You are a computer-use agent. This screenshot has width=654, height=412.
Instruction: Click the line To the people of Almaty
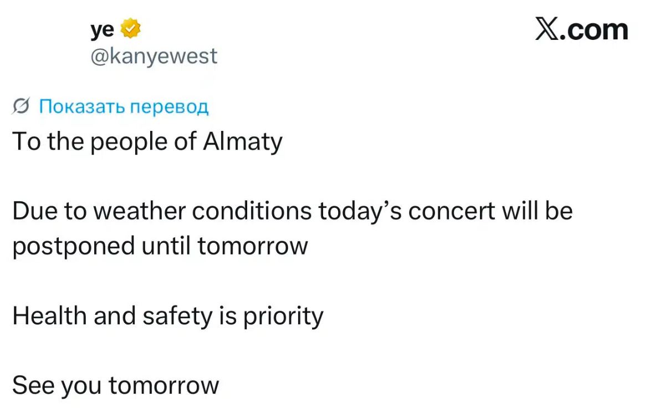(x=147, y=142)
